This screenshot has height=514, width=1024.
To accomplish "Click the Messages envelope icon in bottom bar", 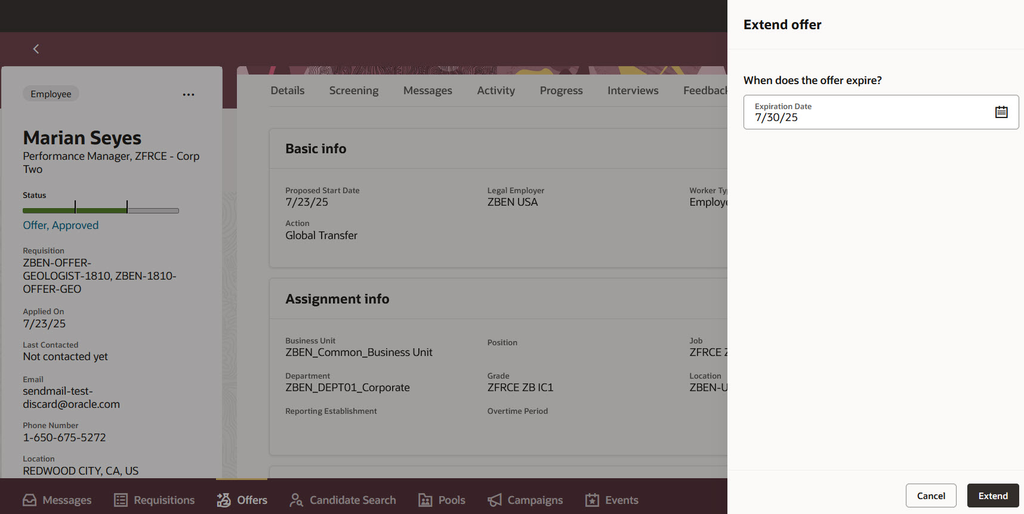I will (x=30, y=500).
